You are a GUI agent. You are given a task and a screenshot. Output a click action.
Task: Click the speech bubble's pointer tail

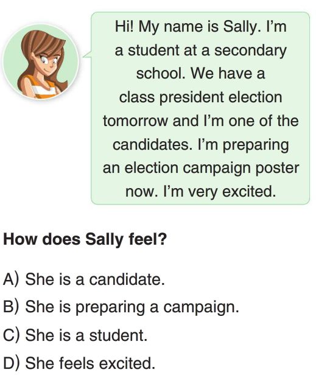[87, 55]
